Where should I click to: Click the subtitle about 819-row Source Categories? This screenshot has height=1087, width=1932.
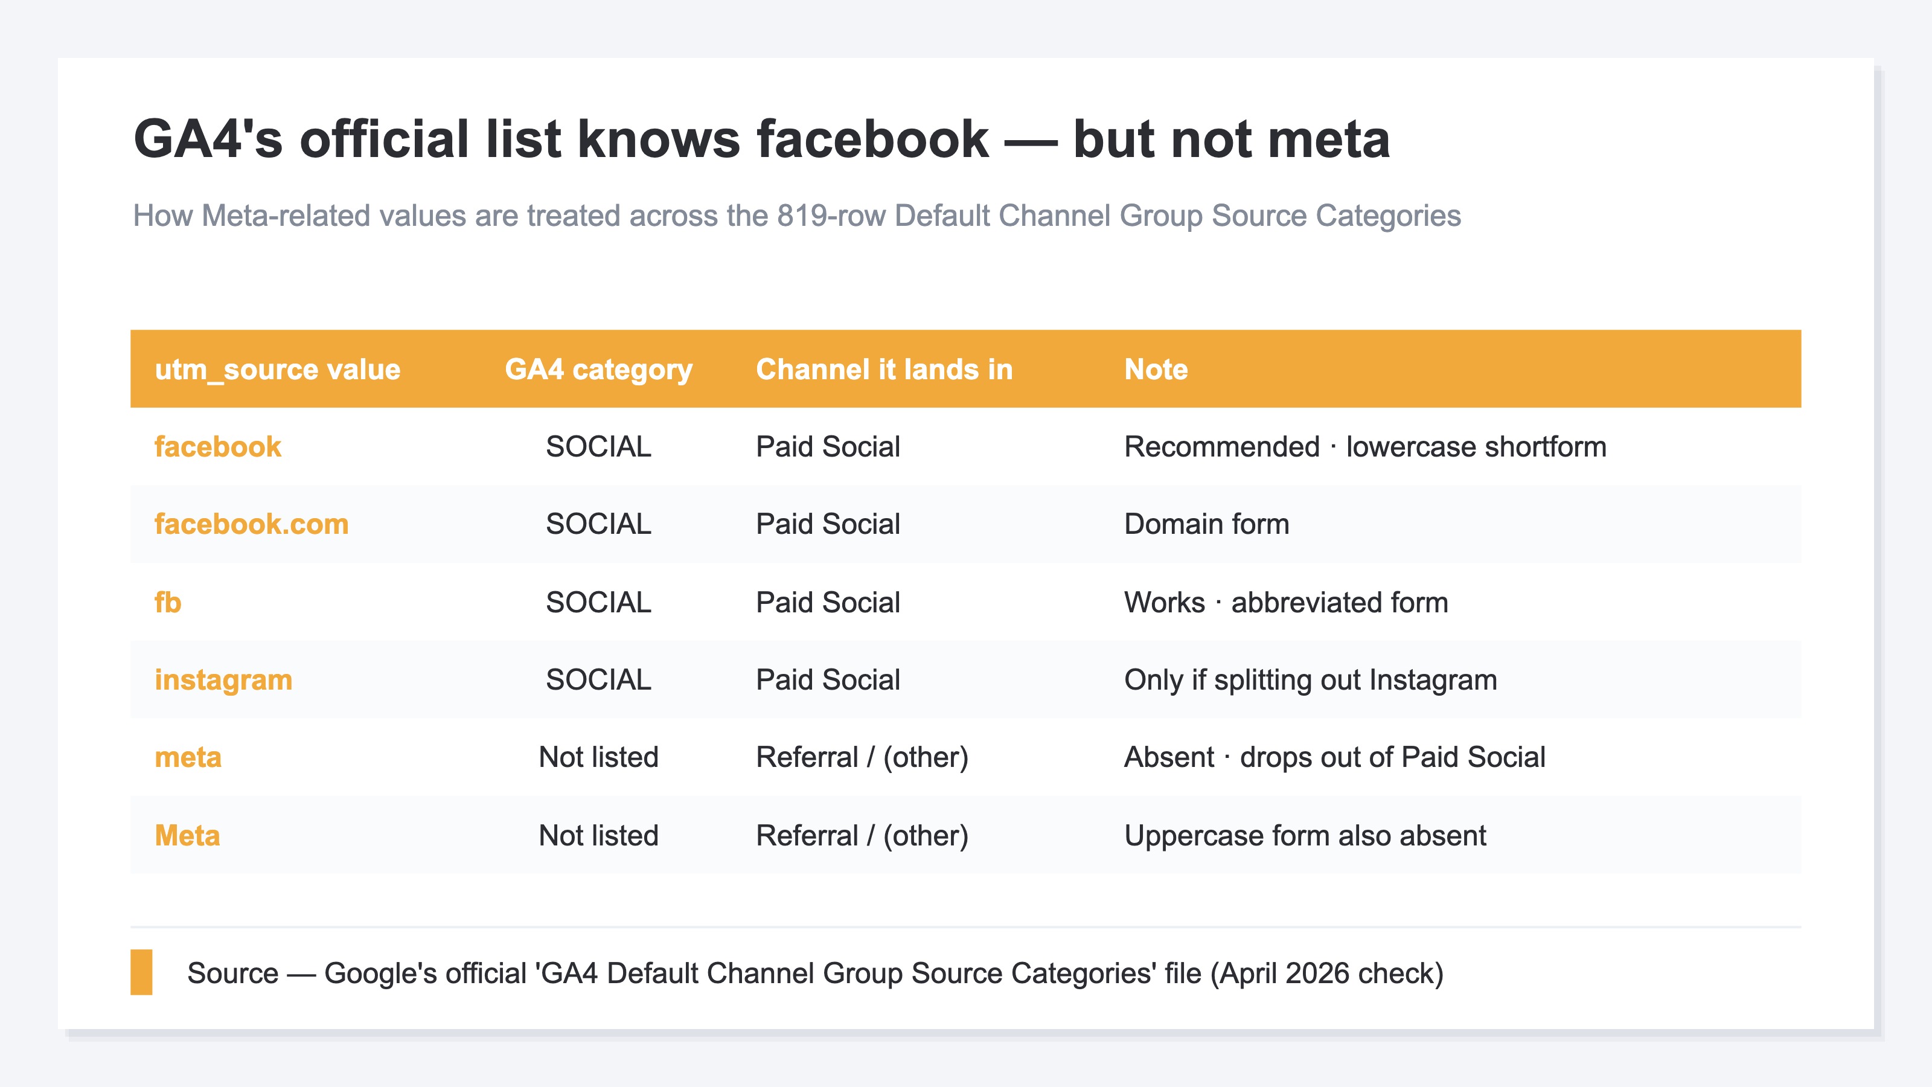click(x=796, y=216)
